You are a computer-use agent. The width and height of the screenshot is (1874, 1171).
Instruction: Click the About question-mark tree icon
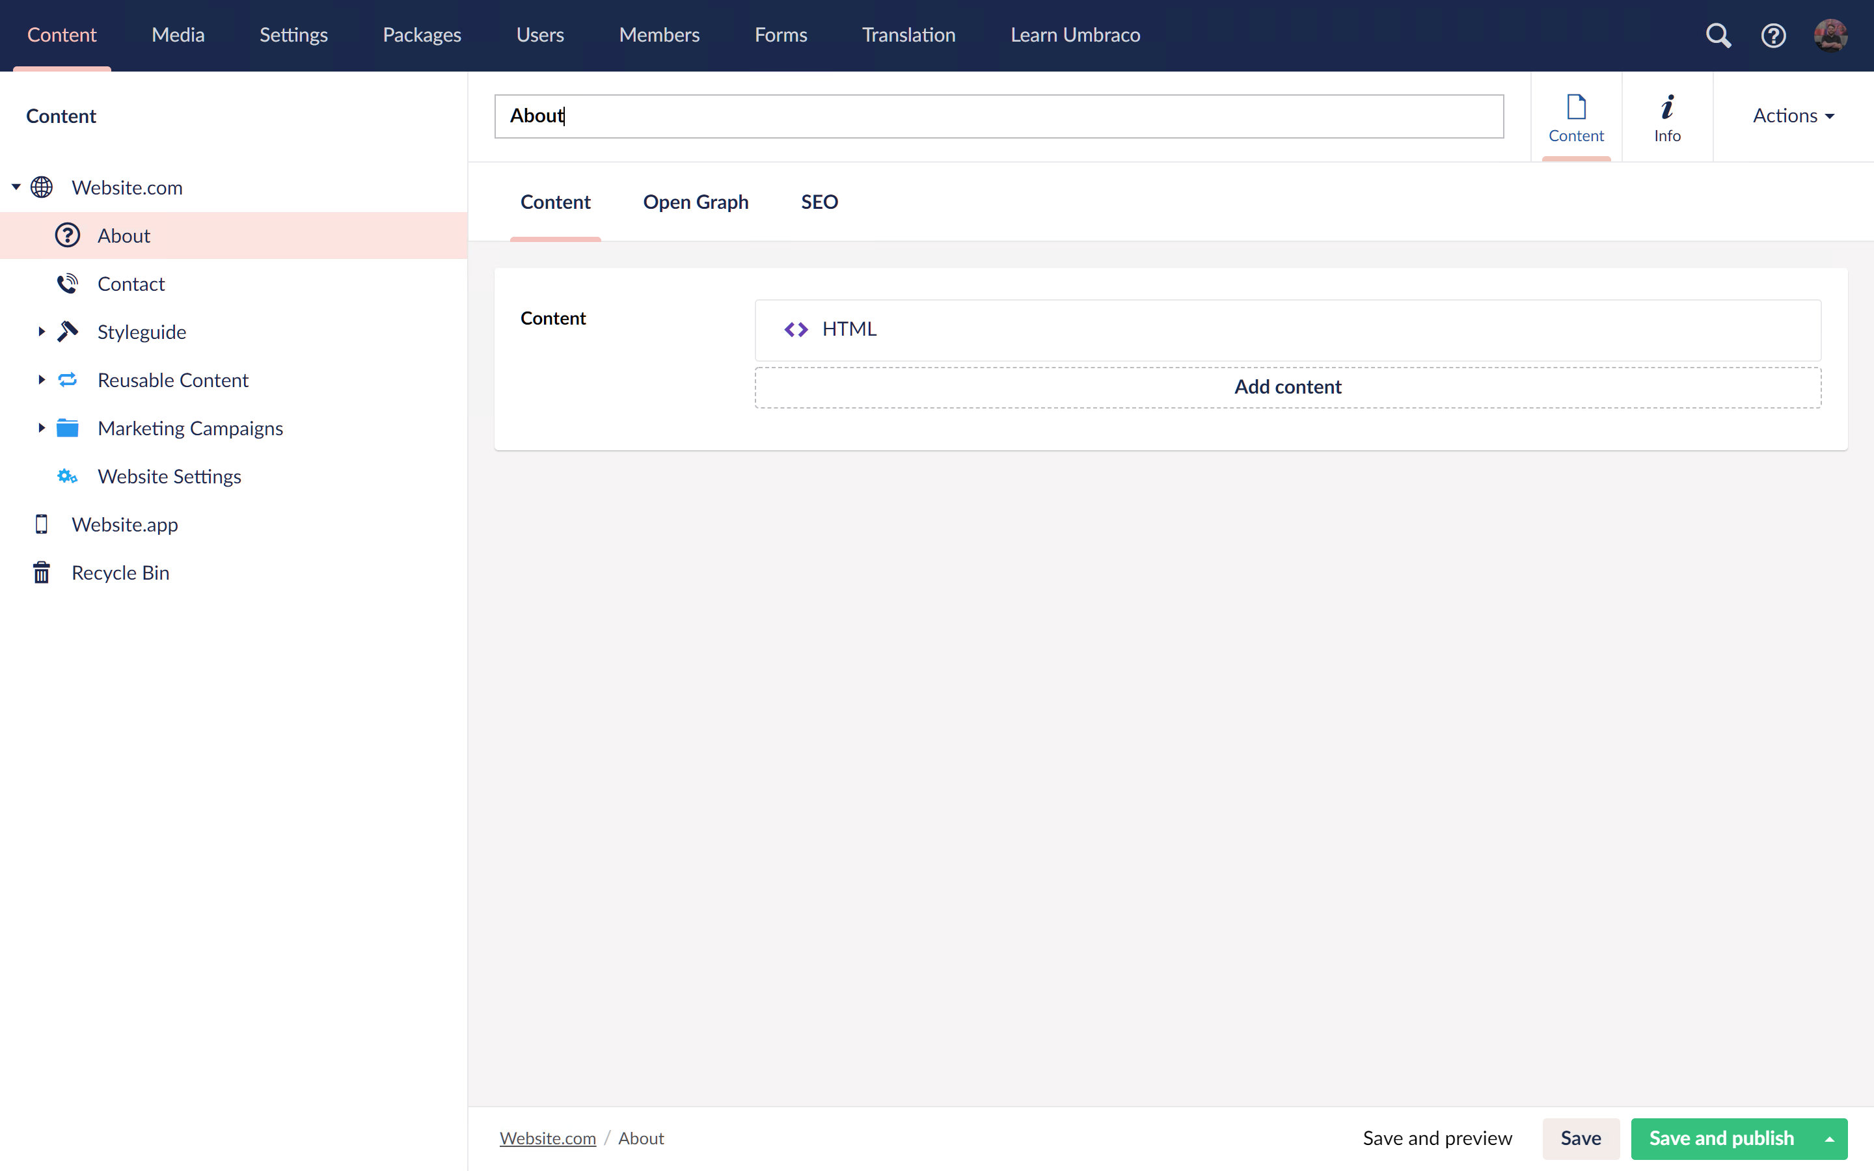coord(68,236)
